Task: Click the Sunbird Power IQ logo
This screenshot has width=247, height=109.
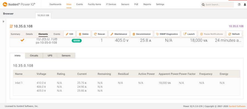Action: (19, 4)
